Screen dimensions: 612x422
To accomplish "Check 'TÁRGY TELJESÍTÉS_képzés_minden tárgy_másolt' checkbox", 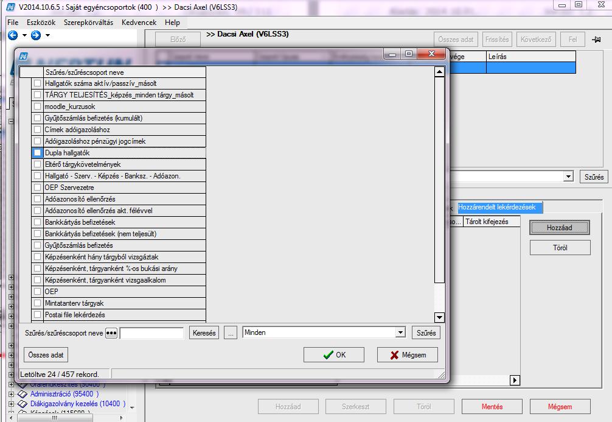I will (x=38, y=94).
